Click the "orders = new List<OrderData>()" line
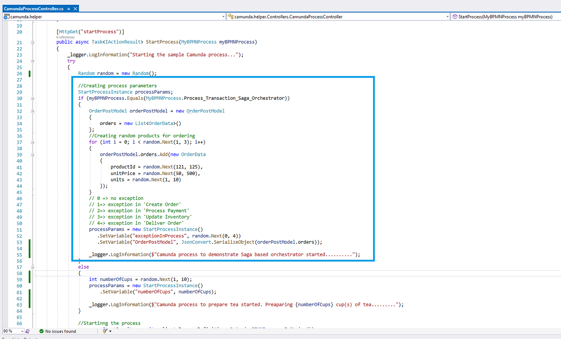 pos(141,123)
